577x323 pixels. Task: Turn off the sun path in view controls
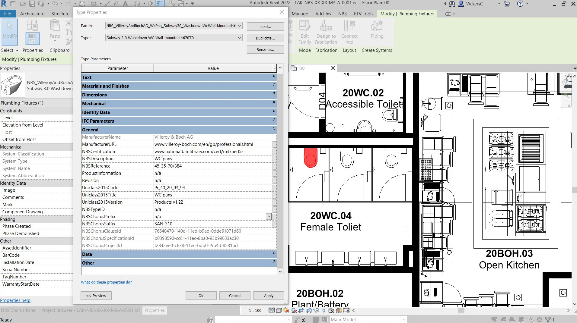point(285,311)
